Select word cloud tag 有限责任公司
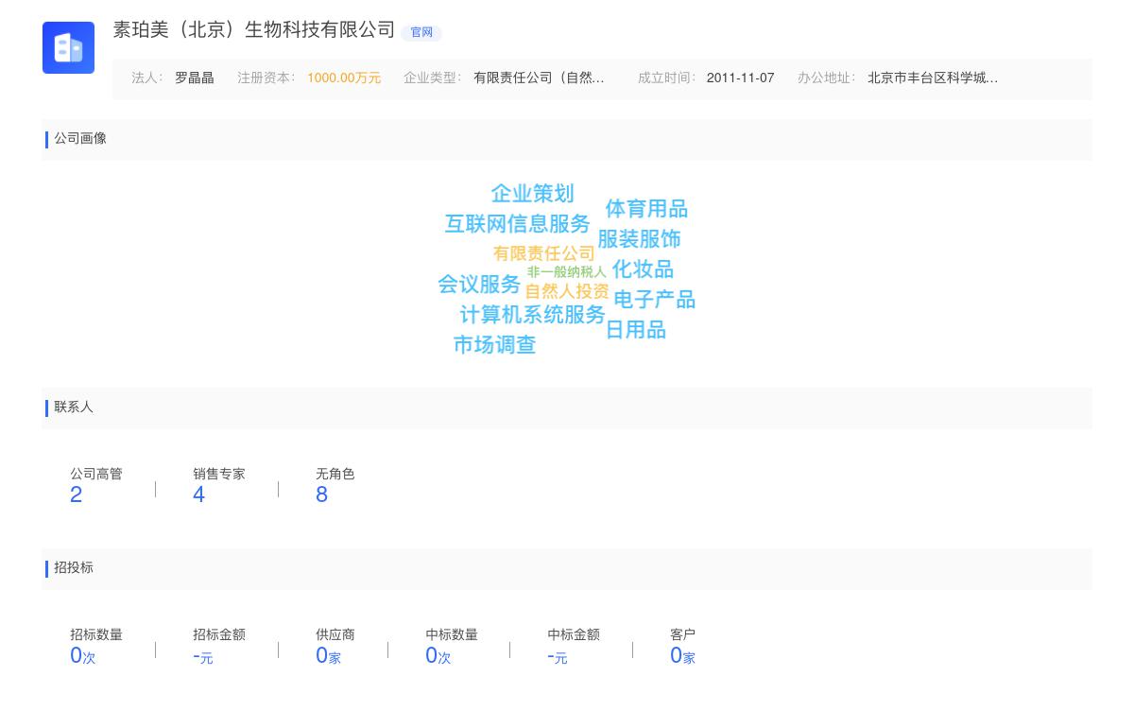This screenshot has height=711, width=1134. coord(544,253)
